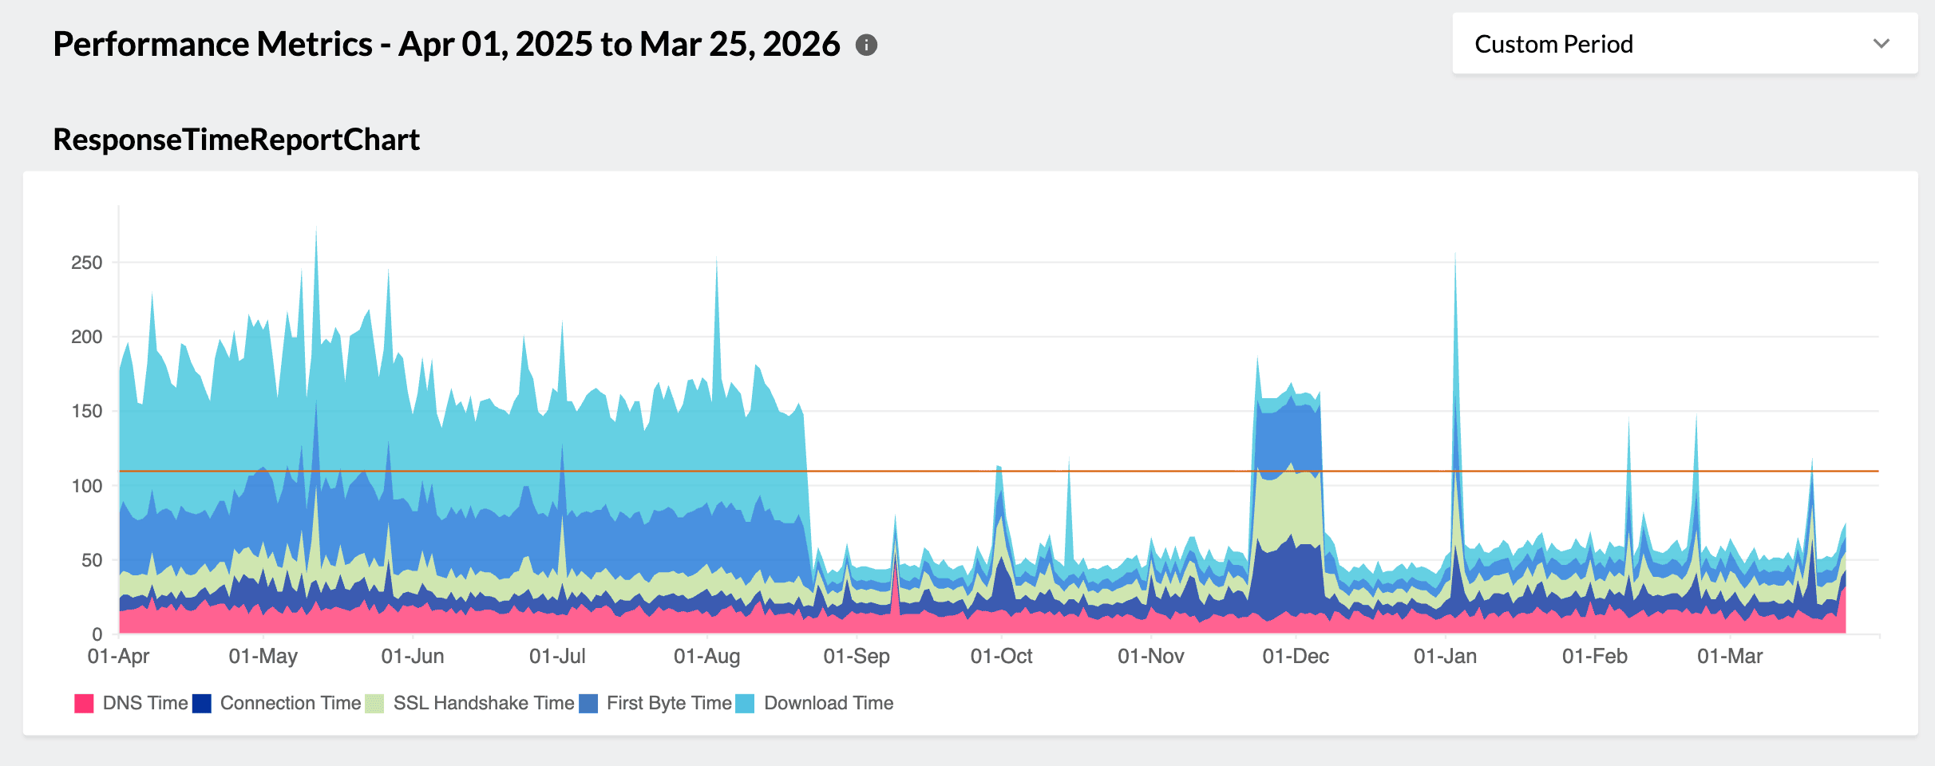
Task: Click the light green SSL Handshake legend swatch
Action: pyautogui.click(x=374, y=704)
